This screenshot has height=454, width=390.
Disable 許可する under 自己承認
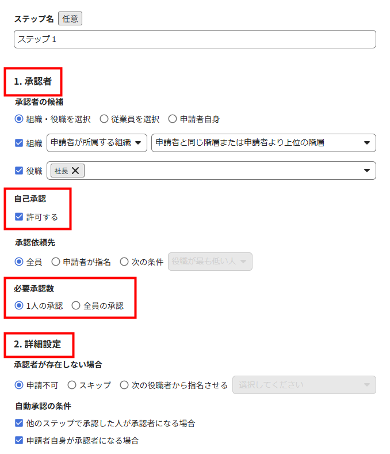point(19,217)
